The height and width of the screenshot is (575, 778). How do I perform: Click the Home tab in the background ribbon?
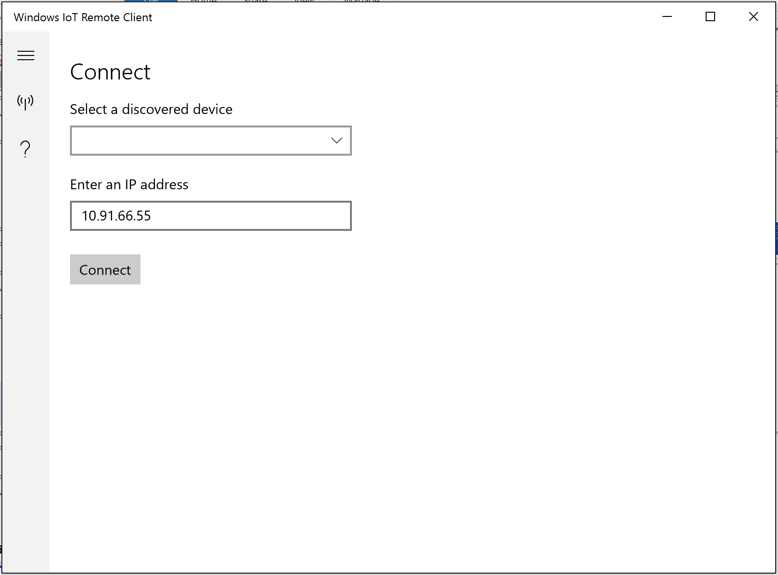pos(204,2)
